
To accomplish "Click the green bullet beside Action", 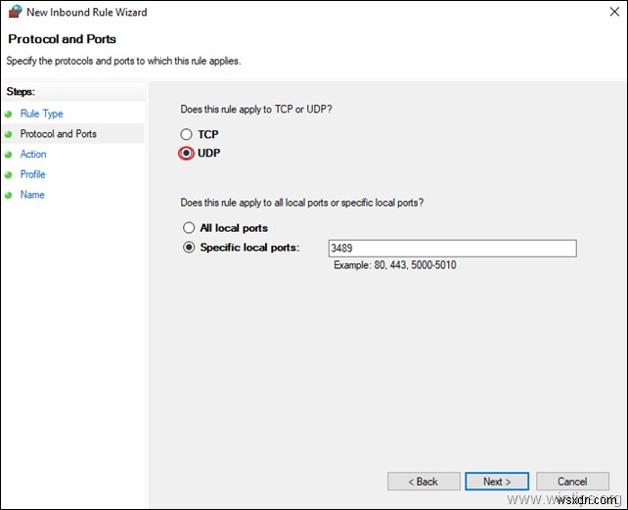I will [x=9, y=155].
